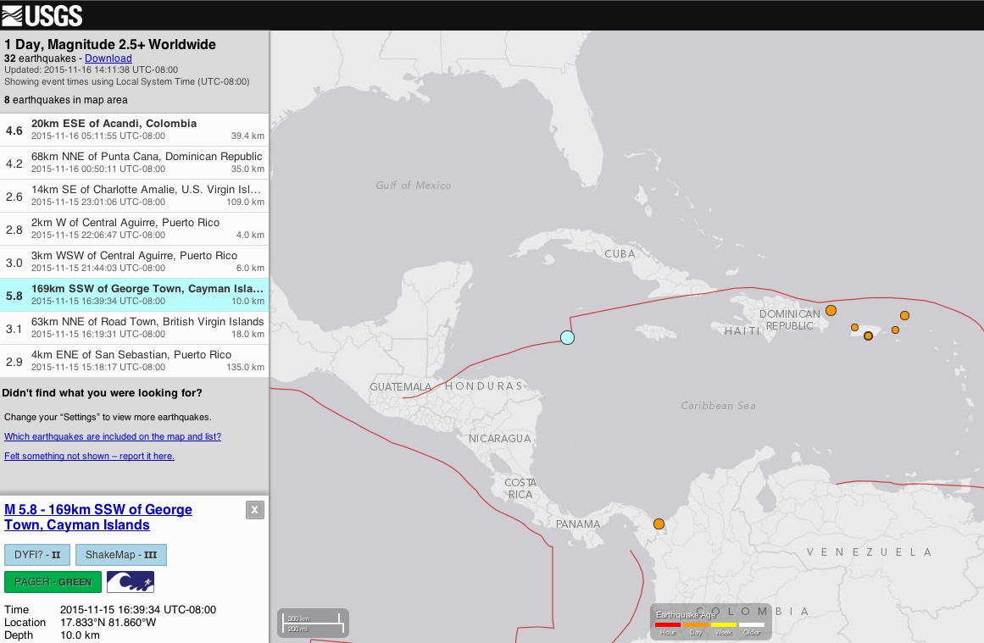Select the San Sebastian earthquake marker
This screenshot has width=984, height=643.
854,328
